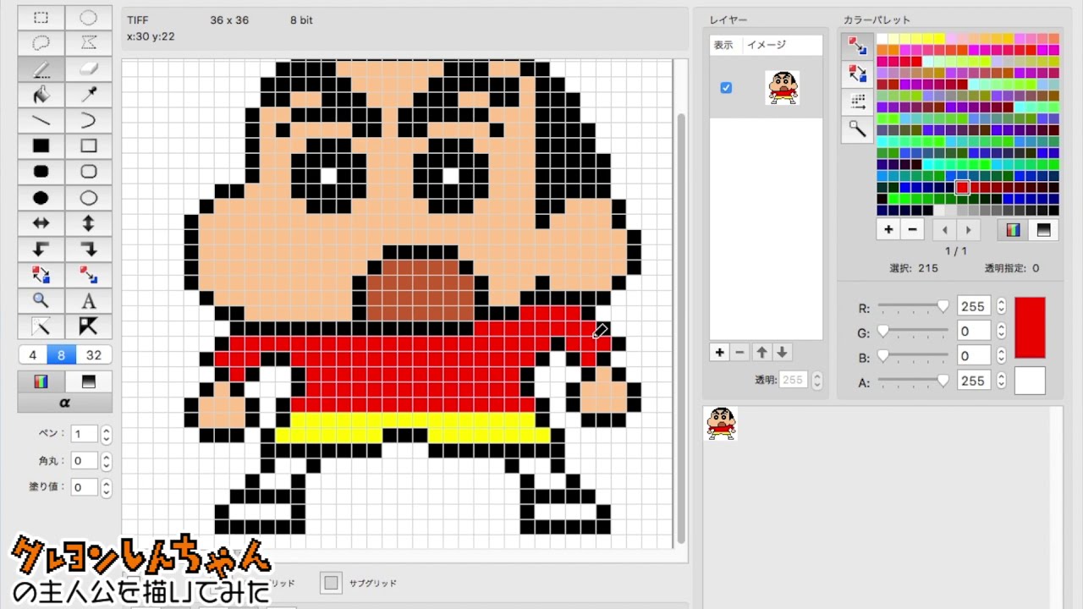This screenshot has width=1083, height=609.
Task: Click the G channel slider
Action: 913,331
